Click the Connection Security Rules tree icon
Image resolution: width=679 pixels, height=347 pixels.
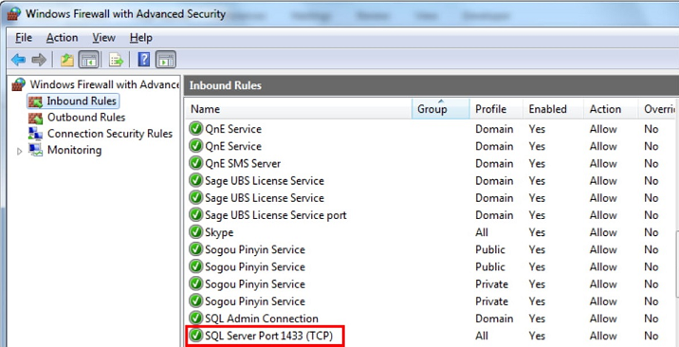(x=35, y=134)
